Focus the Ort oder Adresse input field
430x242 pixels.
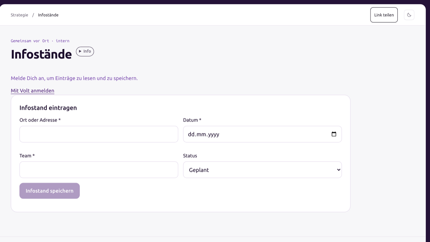pyautogui.click(x=99, y=134)
